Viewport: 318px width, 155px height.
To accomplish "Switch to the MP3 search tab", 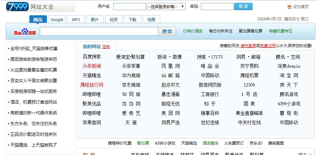I will point(76,19).
